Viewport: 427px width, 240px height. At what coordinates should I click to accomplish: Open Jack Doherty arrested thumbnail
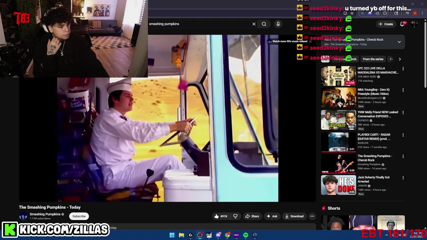point(338,185)
